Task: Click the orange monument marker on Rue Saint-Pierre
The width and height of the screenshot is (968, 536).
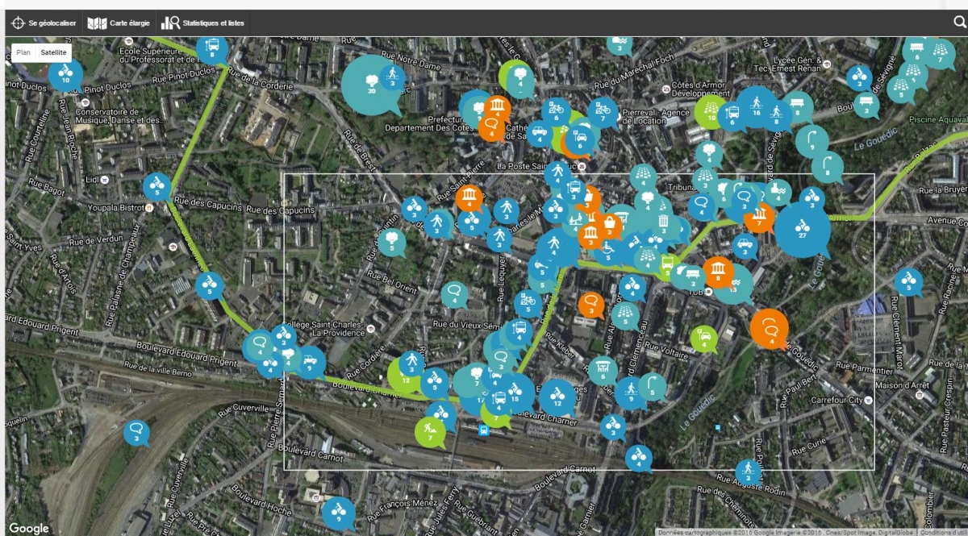Action: [x=469, y=198]
